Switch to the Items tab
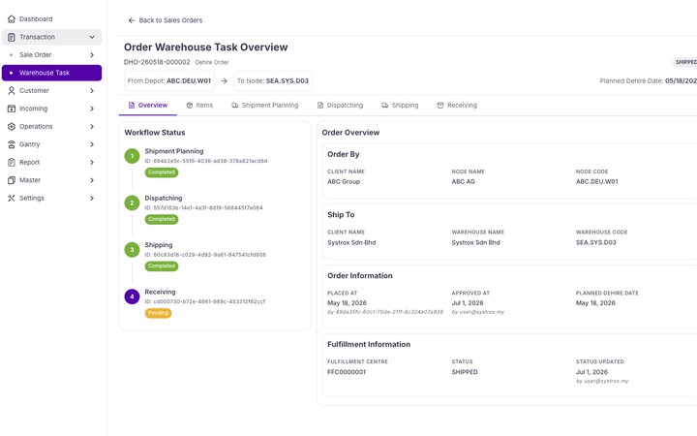Viewport: 697px width, 436px height. click(199, 106)
